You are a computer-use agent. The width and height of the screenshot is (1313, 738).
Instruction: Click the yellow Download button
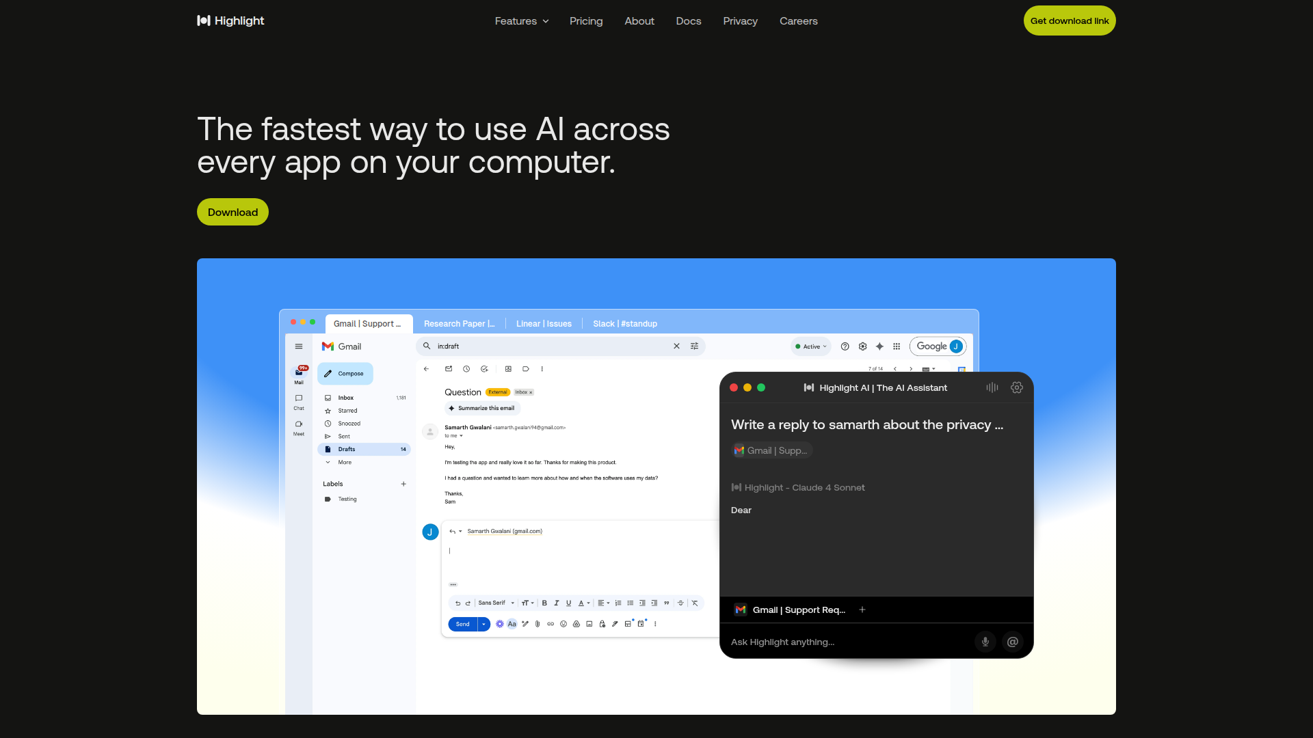[x=233, y=212]
